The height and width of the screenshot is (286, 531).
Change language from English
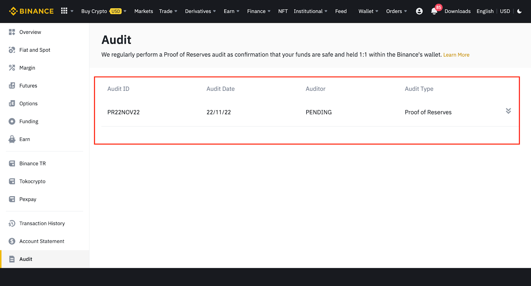pos(485,11)
